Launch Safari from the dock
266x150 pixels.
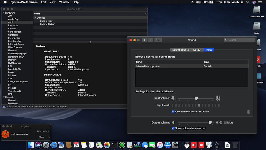(53, 145)
